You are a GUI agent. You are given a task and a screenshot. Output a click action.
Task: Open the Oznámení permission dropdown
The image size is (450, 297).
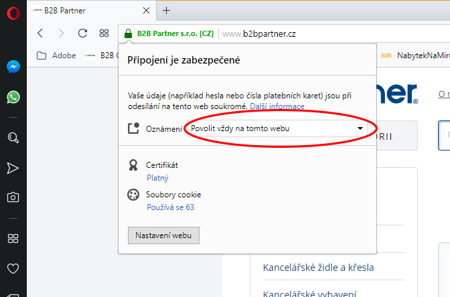pyautogui.click(x=277, y=128)
